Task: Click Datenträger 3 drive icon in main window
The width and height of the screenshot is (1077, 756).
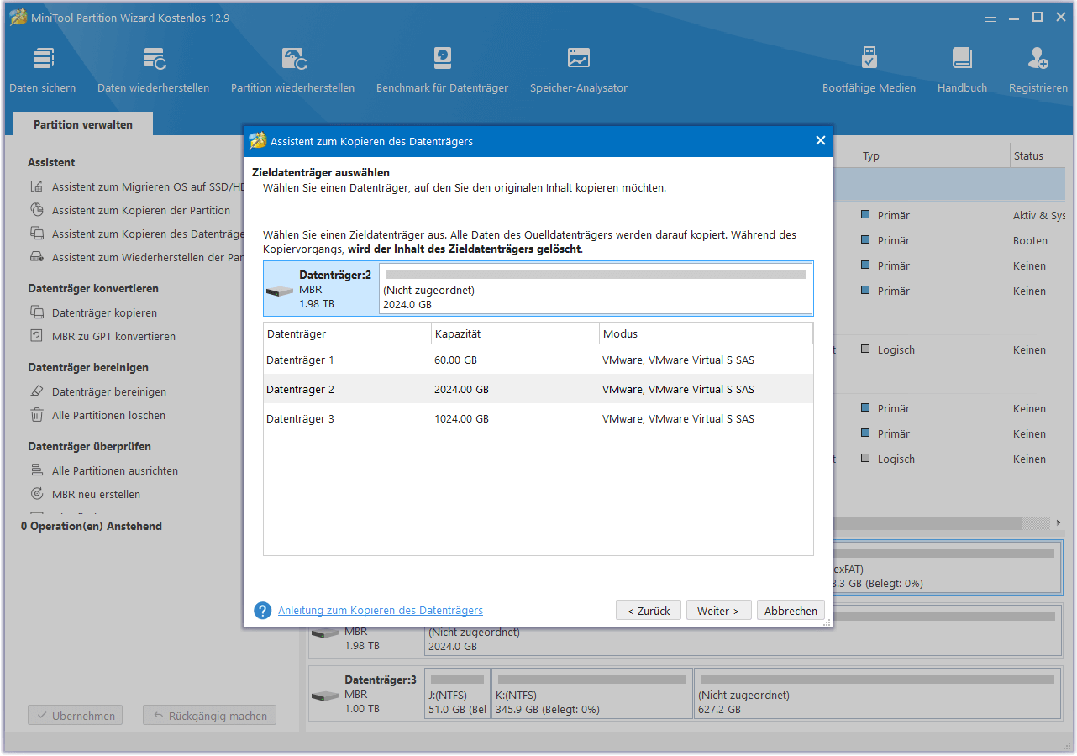Action: click(324, 696)
